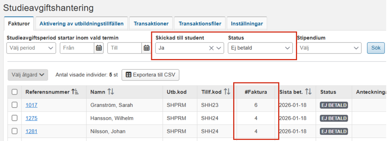Check the box for Hansson, Wilhelm row
Screen dimensions: 387x141
[x=15, y=118]
